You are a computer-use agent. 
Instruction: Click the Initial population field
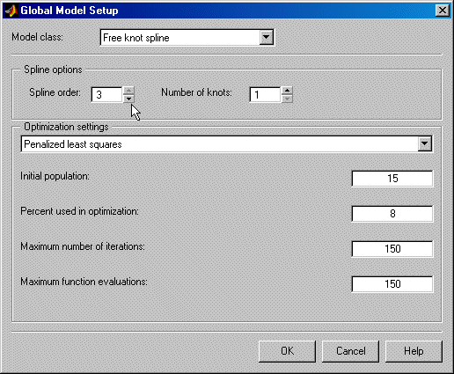coord(392,179)
